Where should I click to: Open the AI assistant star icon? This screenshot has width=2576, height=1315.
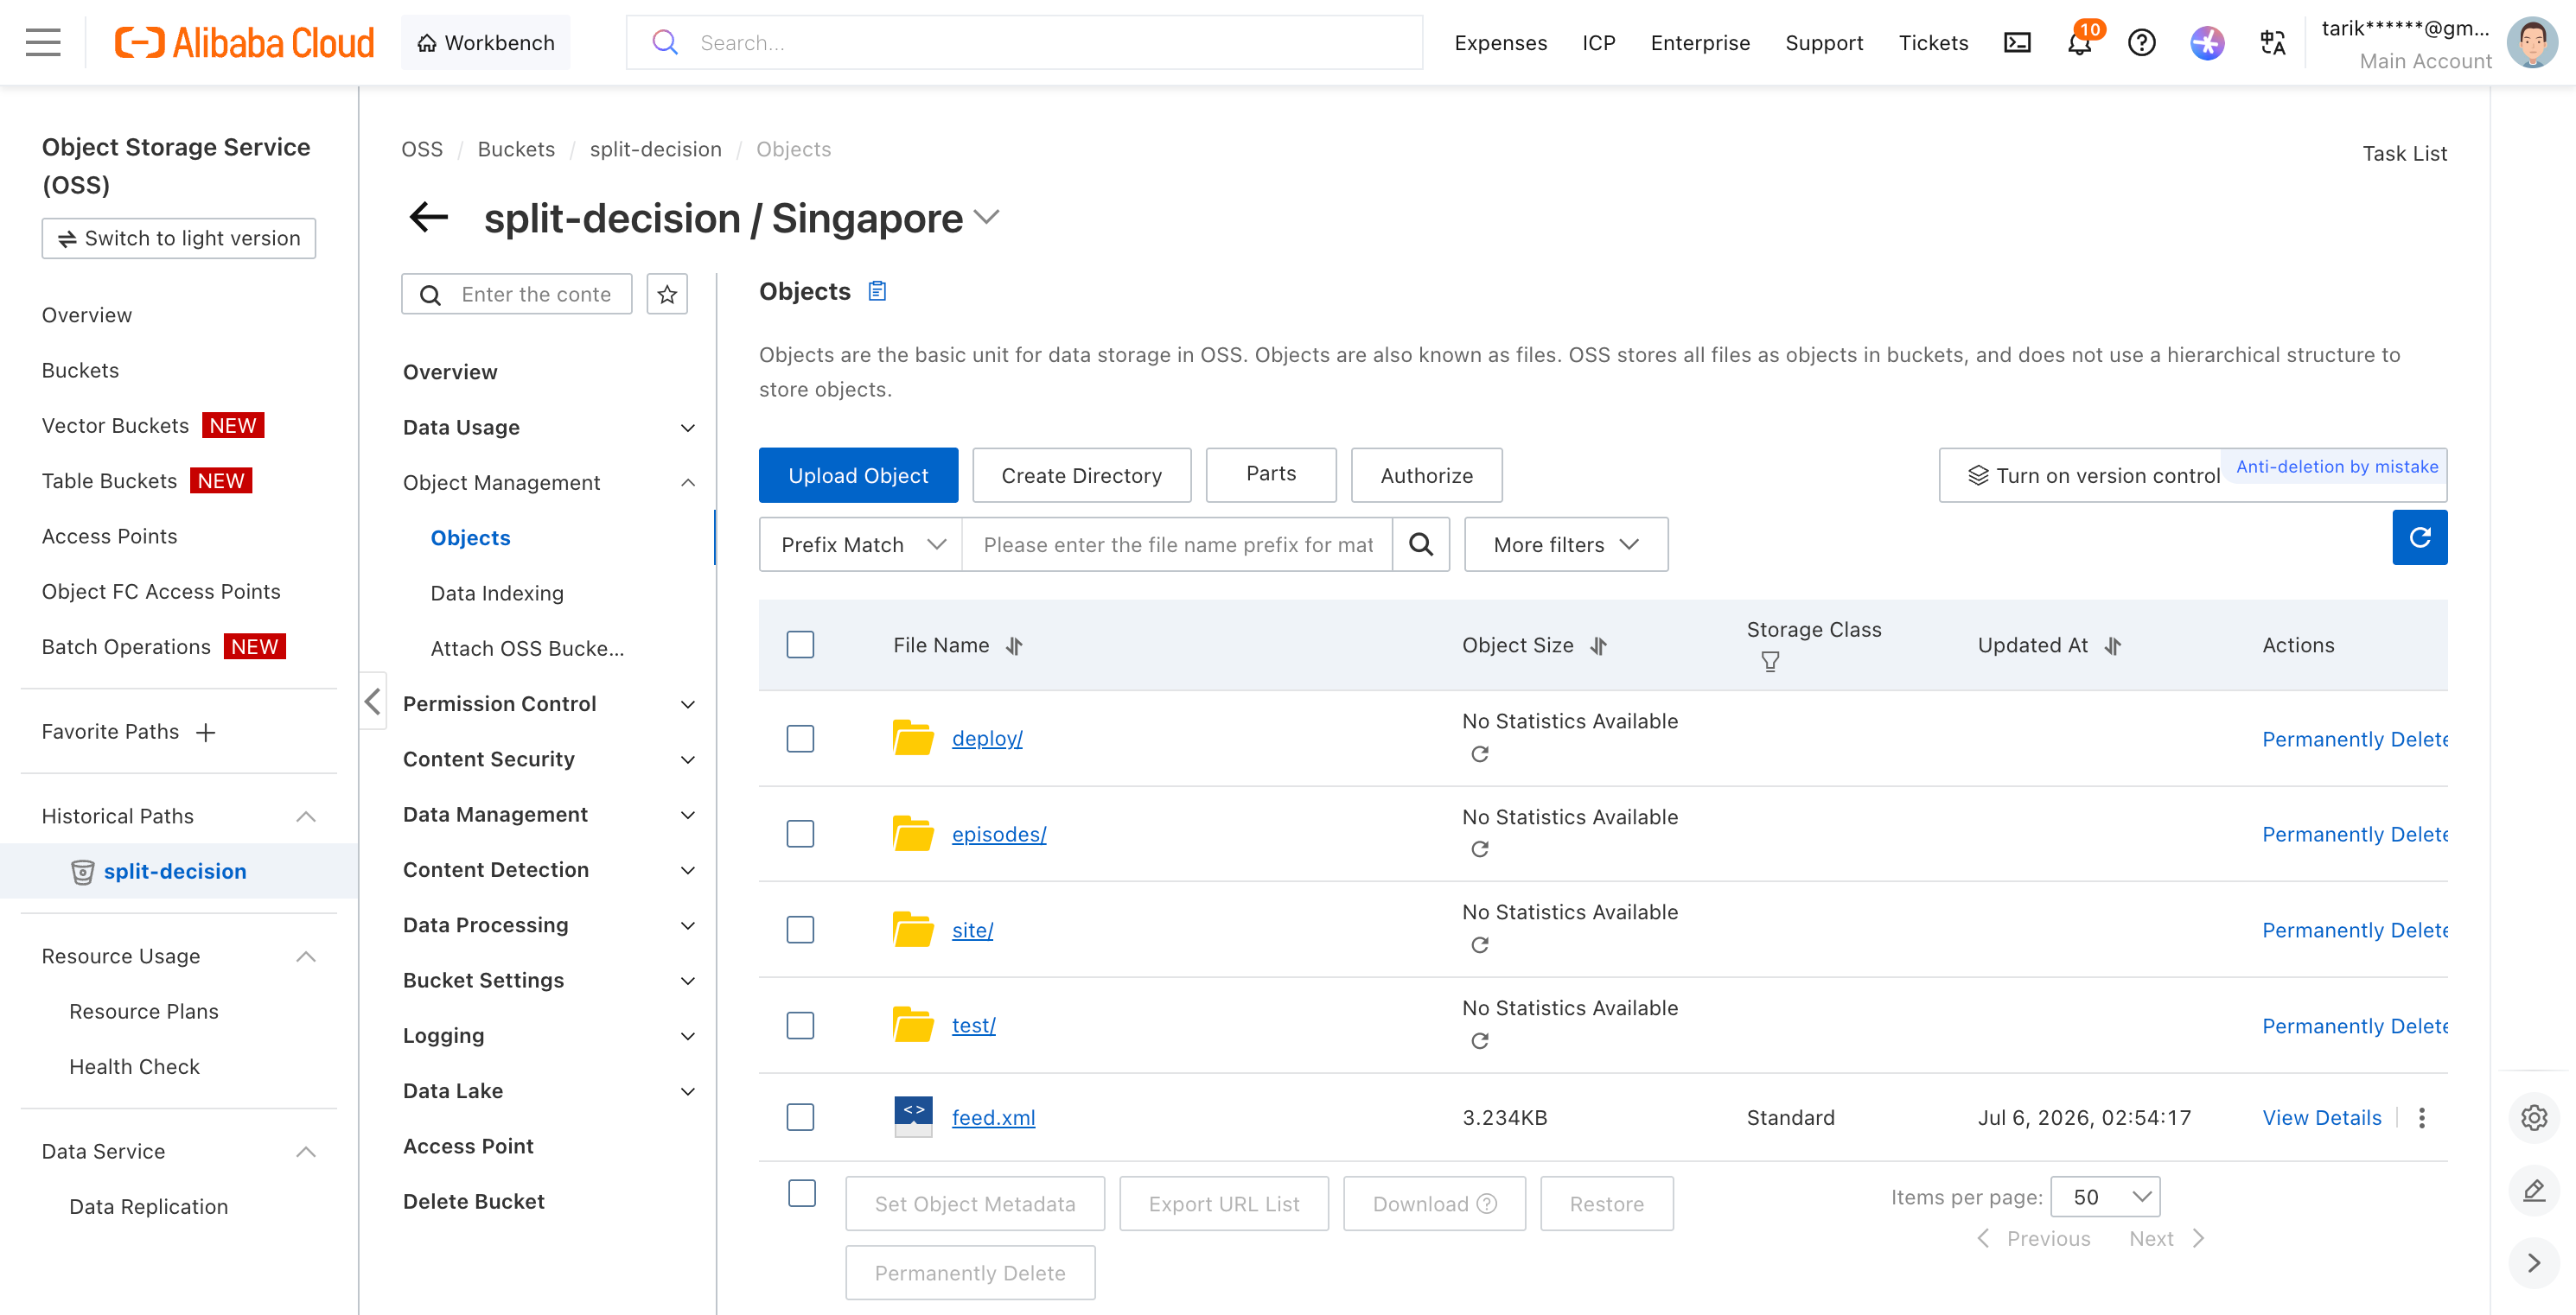(x=2207, y=42)
